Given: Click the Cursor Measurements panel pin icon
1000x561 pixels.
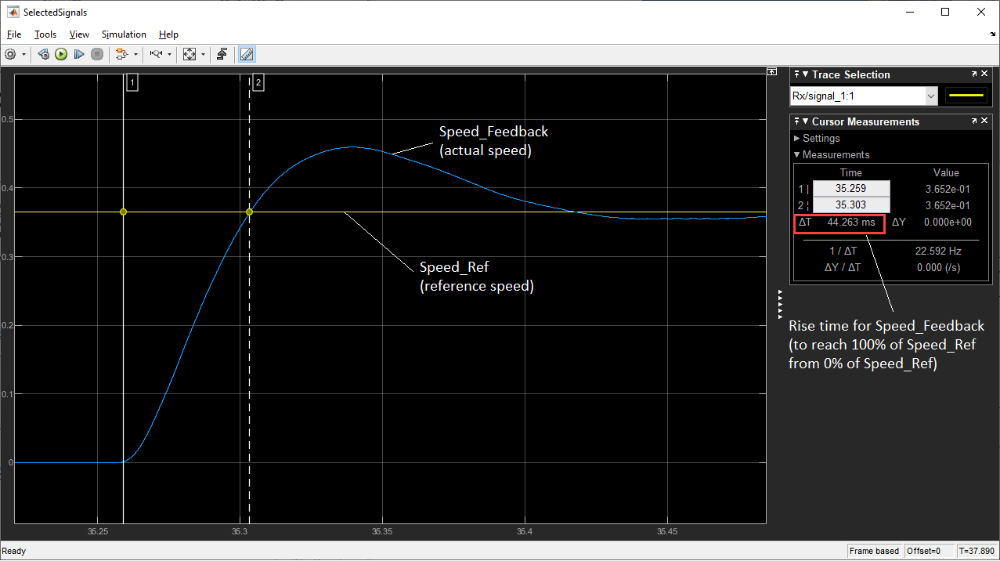Looking at the screenshot, I should [x=796, y=121].
